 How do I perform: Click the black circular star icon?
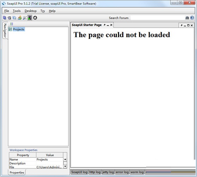[35, 18]
